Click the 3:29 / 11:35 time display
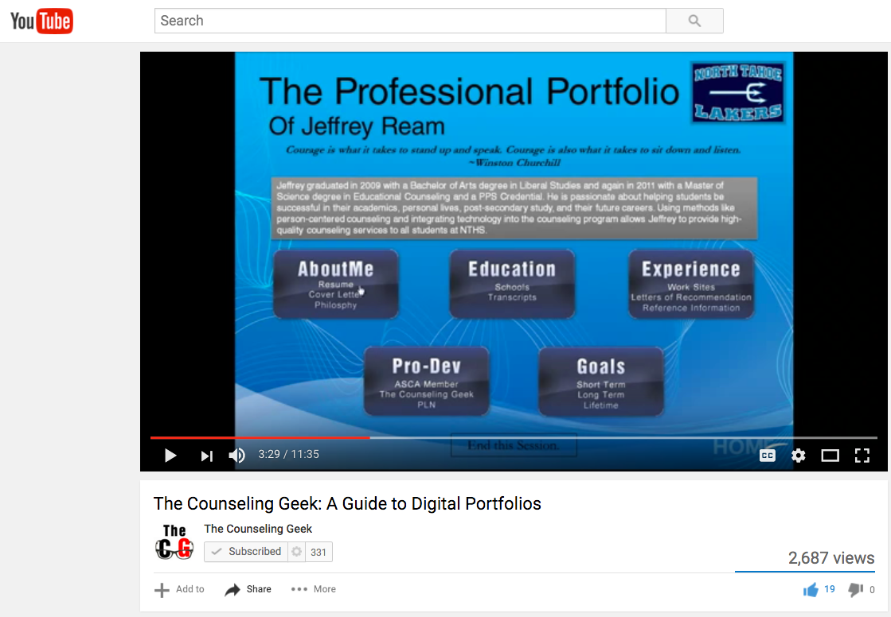This screenshot has width=891, height=617. pos(289,454)
